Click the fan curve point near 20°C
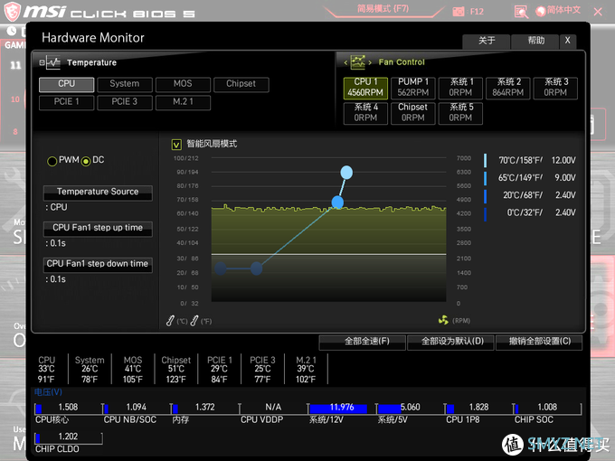The image size is (615, 461). [256, 268]
